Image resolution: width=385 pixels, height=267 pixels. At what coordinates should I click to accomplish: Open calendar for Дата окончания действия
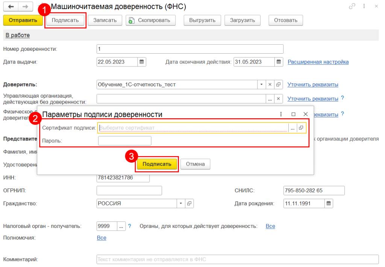279,62
